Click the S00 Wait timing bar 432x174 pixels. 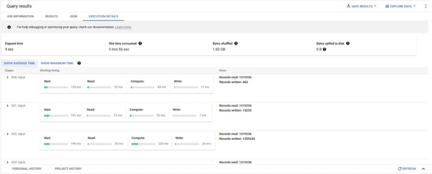pos(56,87)
